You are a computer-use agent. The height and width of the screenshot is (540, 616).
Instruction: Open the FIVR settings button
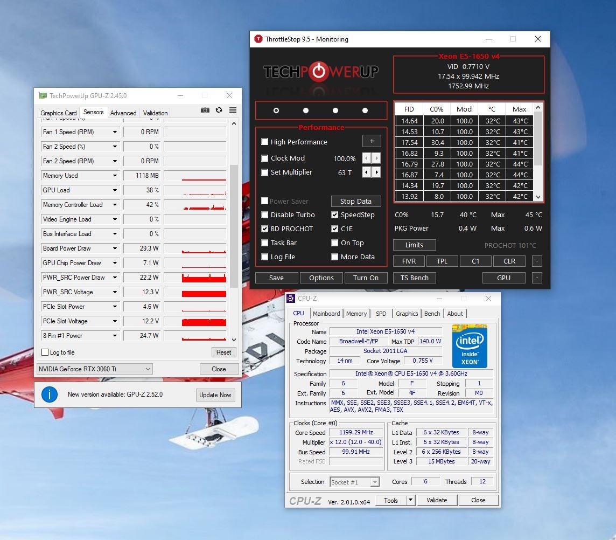click(x=409, y=261)
